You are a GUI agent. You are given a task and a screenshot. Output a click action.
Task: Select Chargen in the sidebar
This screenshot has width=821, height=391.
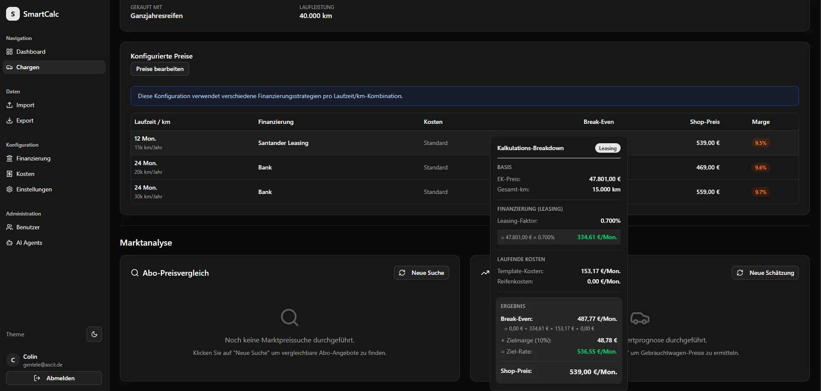pos(28,67)
